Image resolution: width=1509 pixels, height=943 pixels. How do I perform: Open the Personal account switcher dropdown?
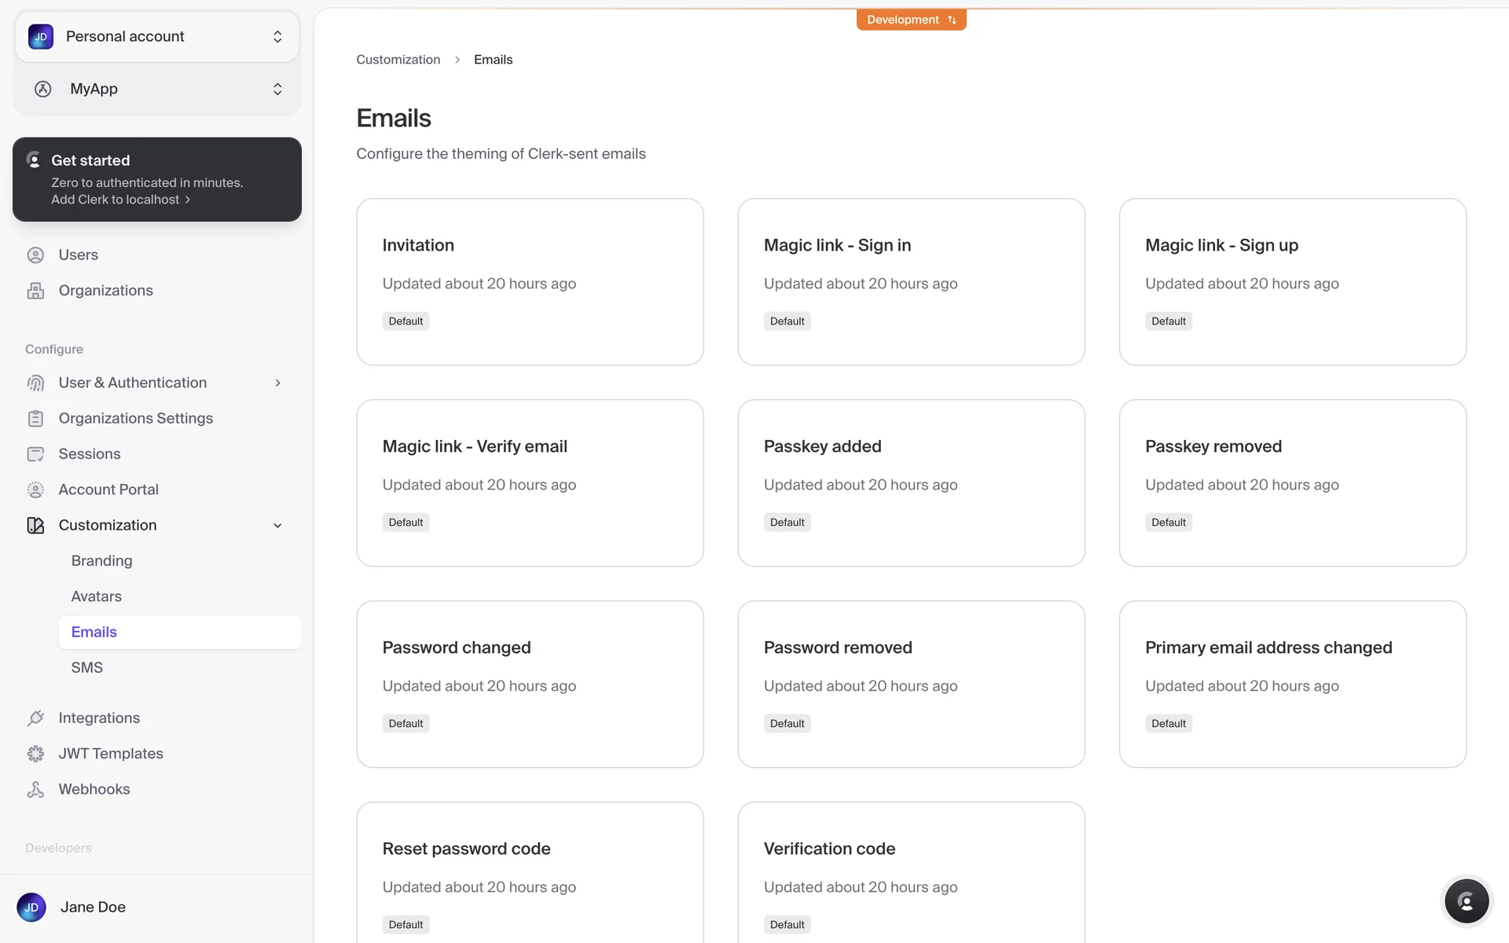(157, 36)
